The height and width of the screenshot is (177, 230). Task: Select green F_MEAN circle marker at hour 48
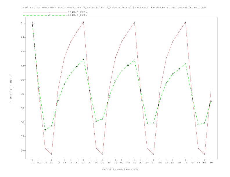(134, 60)
